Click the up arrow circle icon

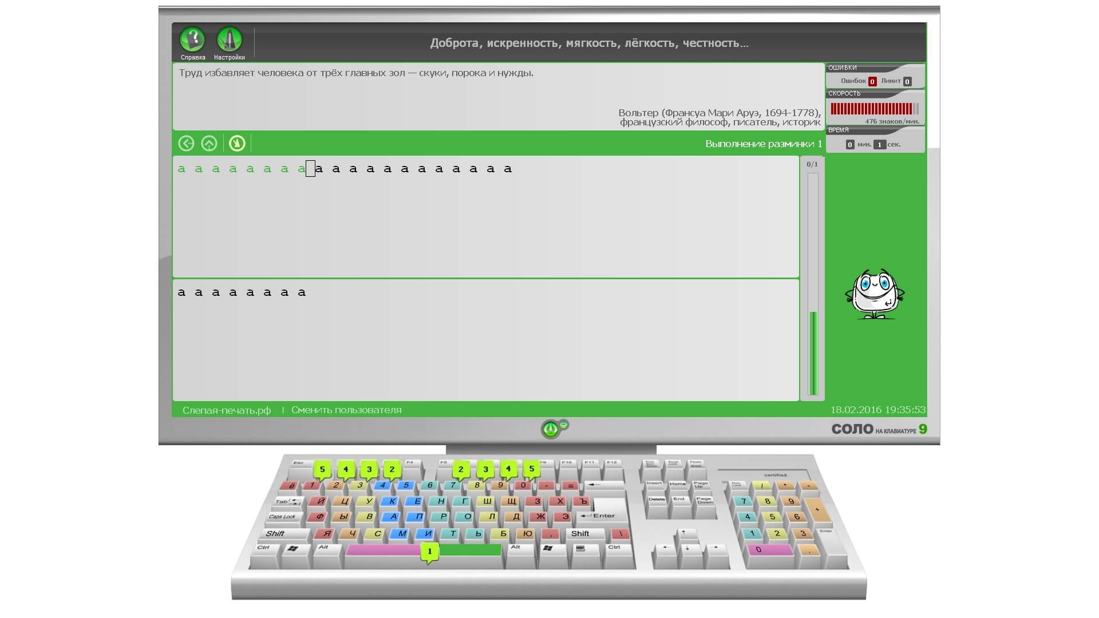pyautogui.click(x=209, y=143)
